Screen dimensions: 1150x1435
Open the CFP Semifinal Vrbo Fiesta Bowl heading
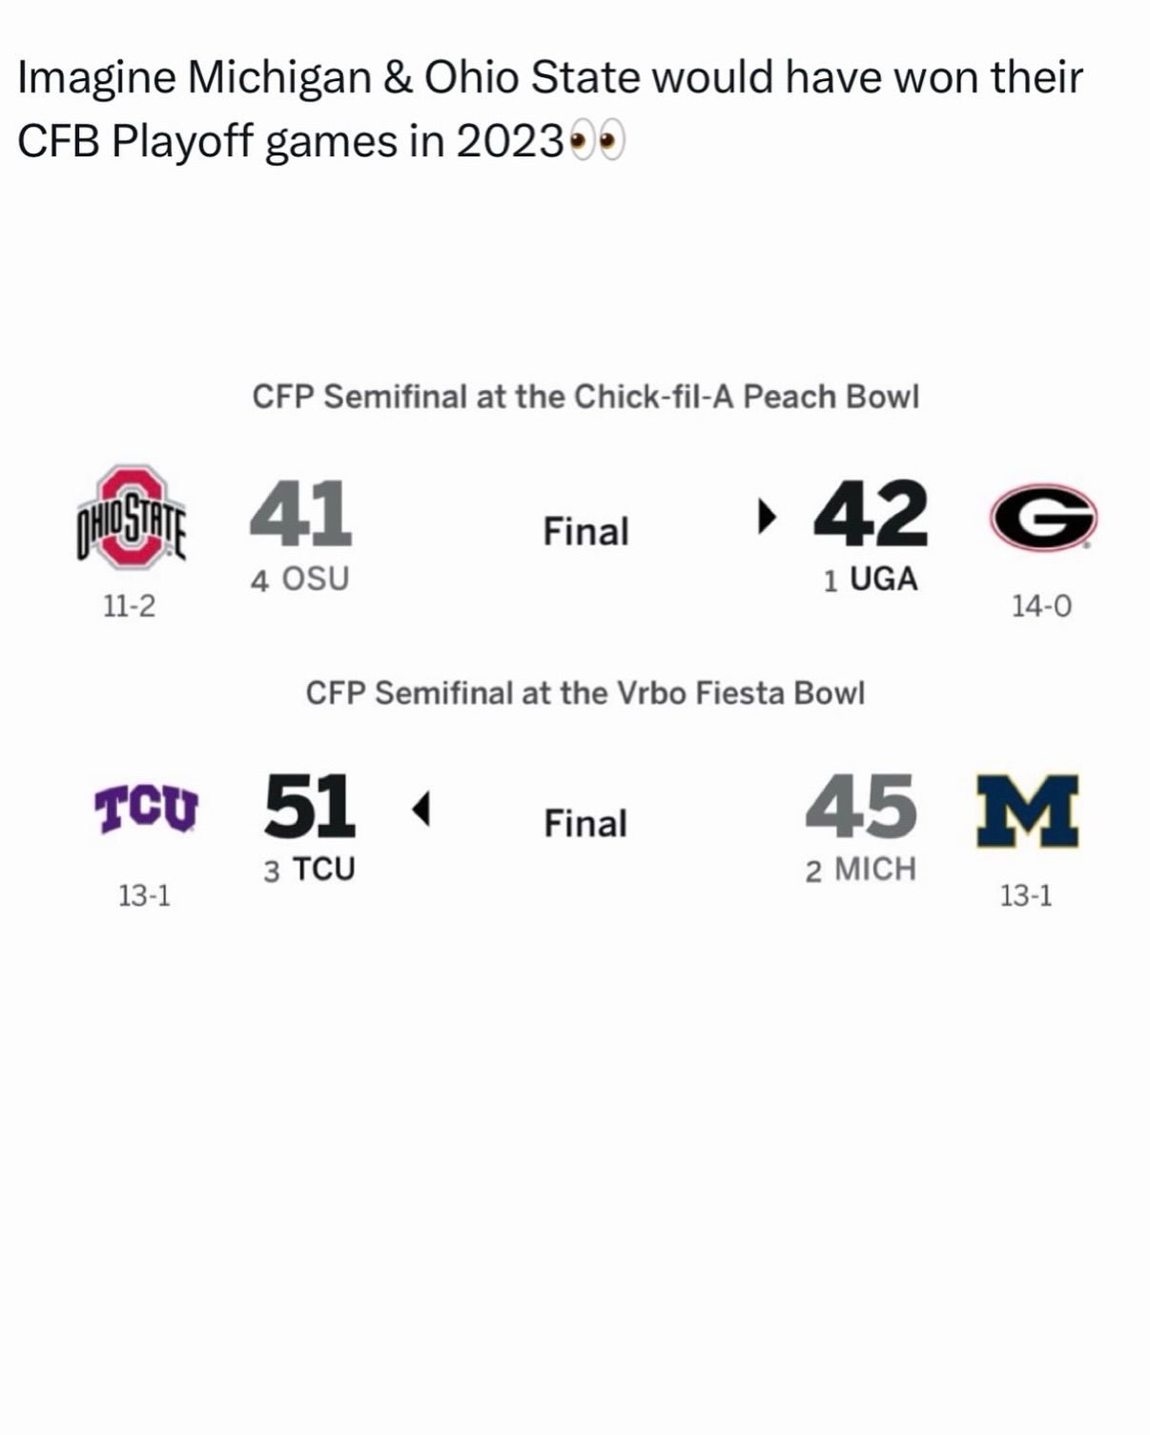585,693
